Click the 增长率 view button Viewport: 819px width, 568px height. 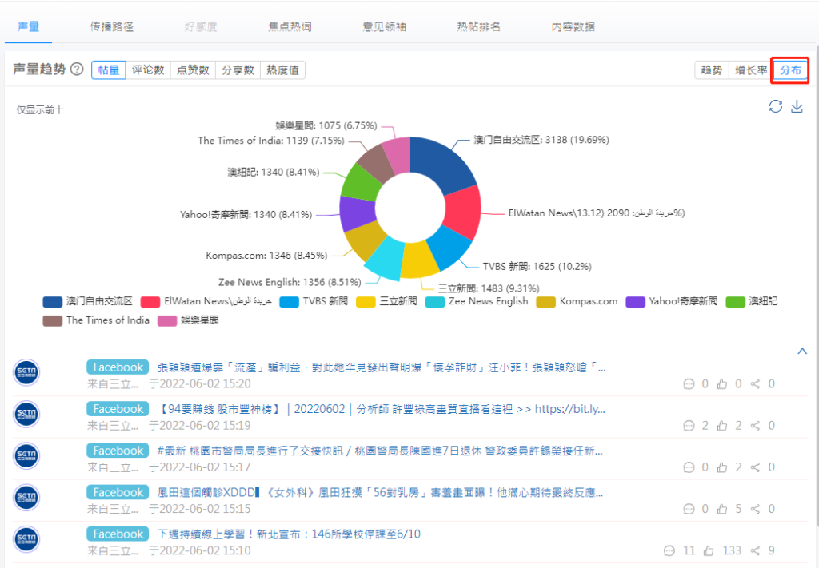751,70
